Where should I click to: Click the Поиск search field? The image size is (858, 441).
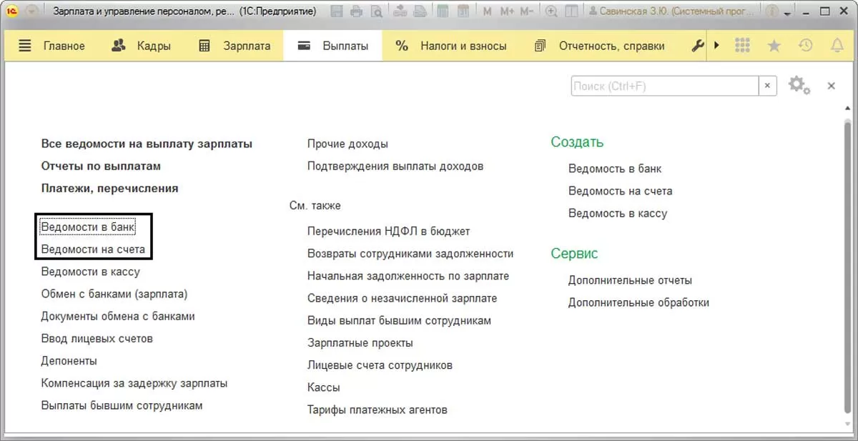click(664, 86)
